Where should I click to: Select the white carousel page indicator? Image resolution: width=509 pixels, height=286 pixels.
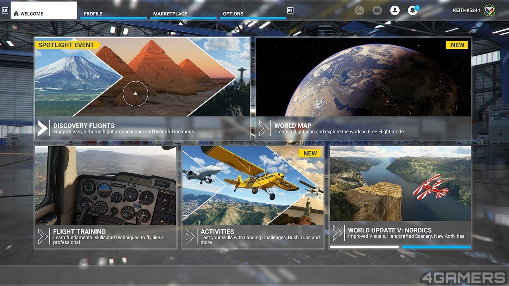click(364, 247)
